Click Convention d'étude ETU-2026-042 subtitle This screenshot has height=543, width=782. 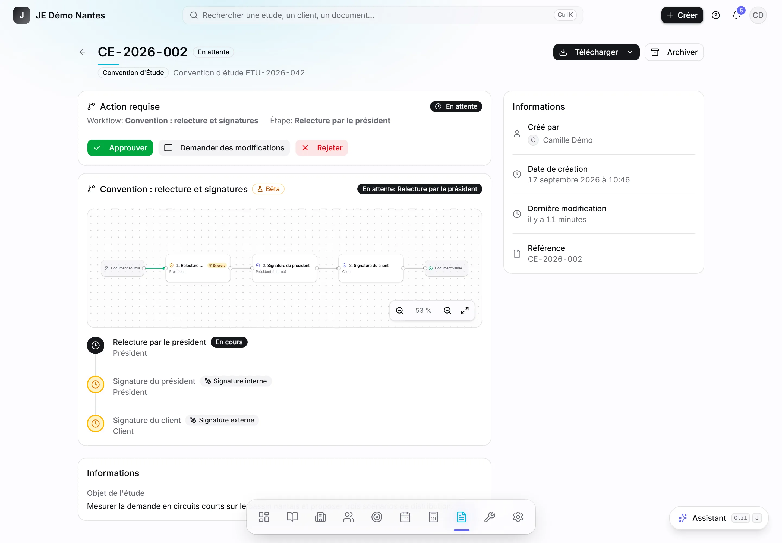pos(239,73)
